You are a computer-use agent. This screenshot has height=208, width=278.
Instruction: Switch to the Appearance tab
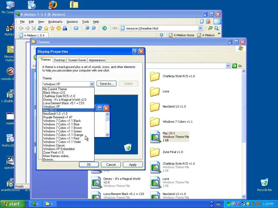point(97,60)
